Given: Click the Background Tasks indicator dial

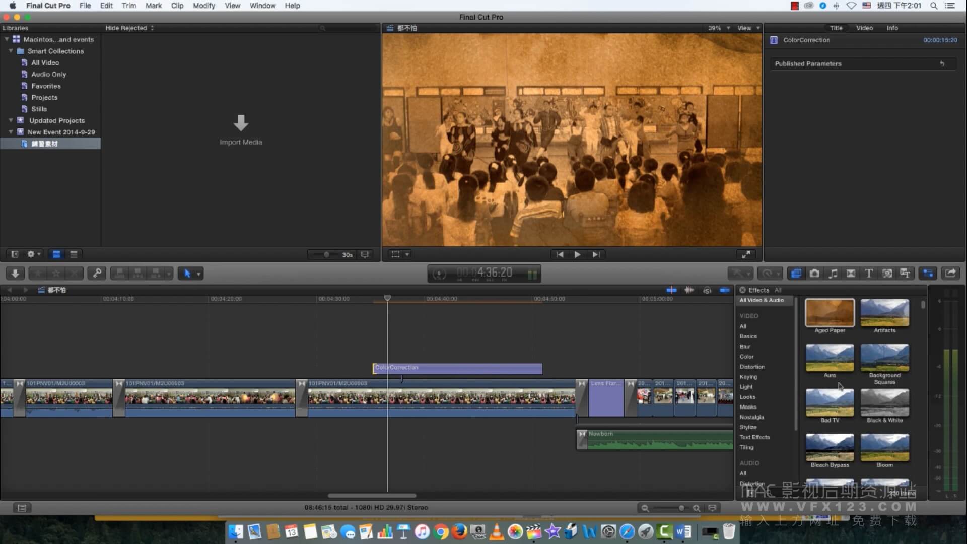Looking at the screenshot, I should [439, 274].
